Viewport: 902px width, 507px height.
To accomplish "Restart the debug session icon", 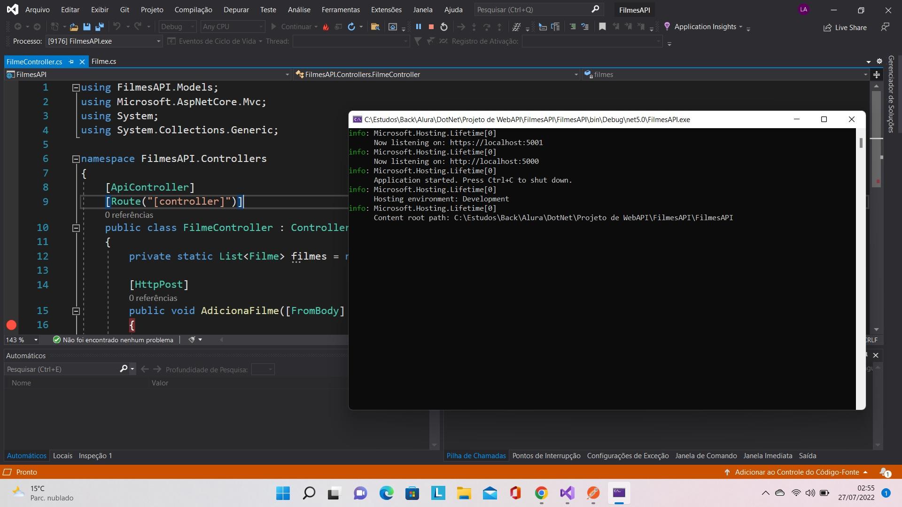I will (x=443, y=27).
